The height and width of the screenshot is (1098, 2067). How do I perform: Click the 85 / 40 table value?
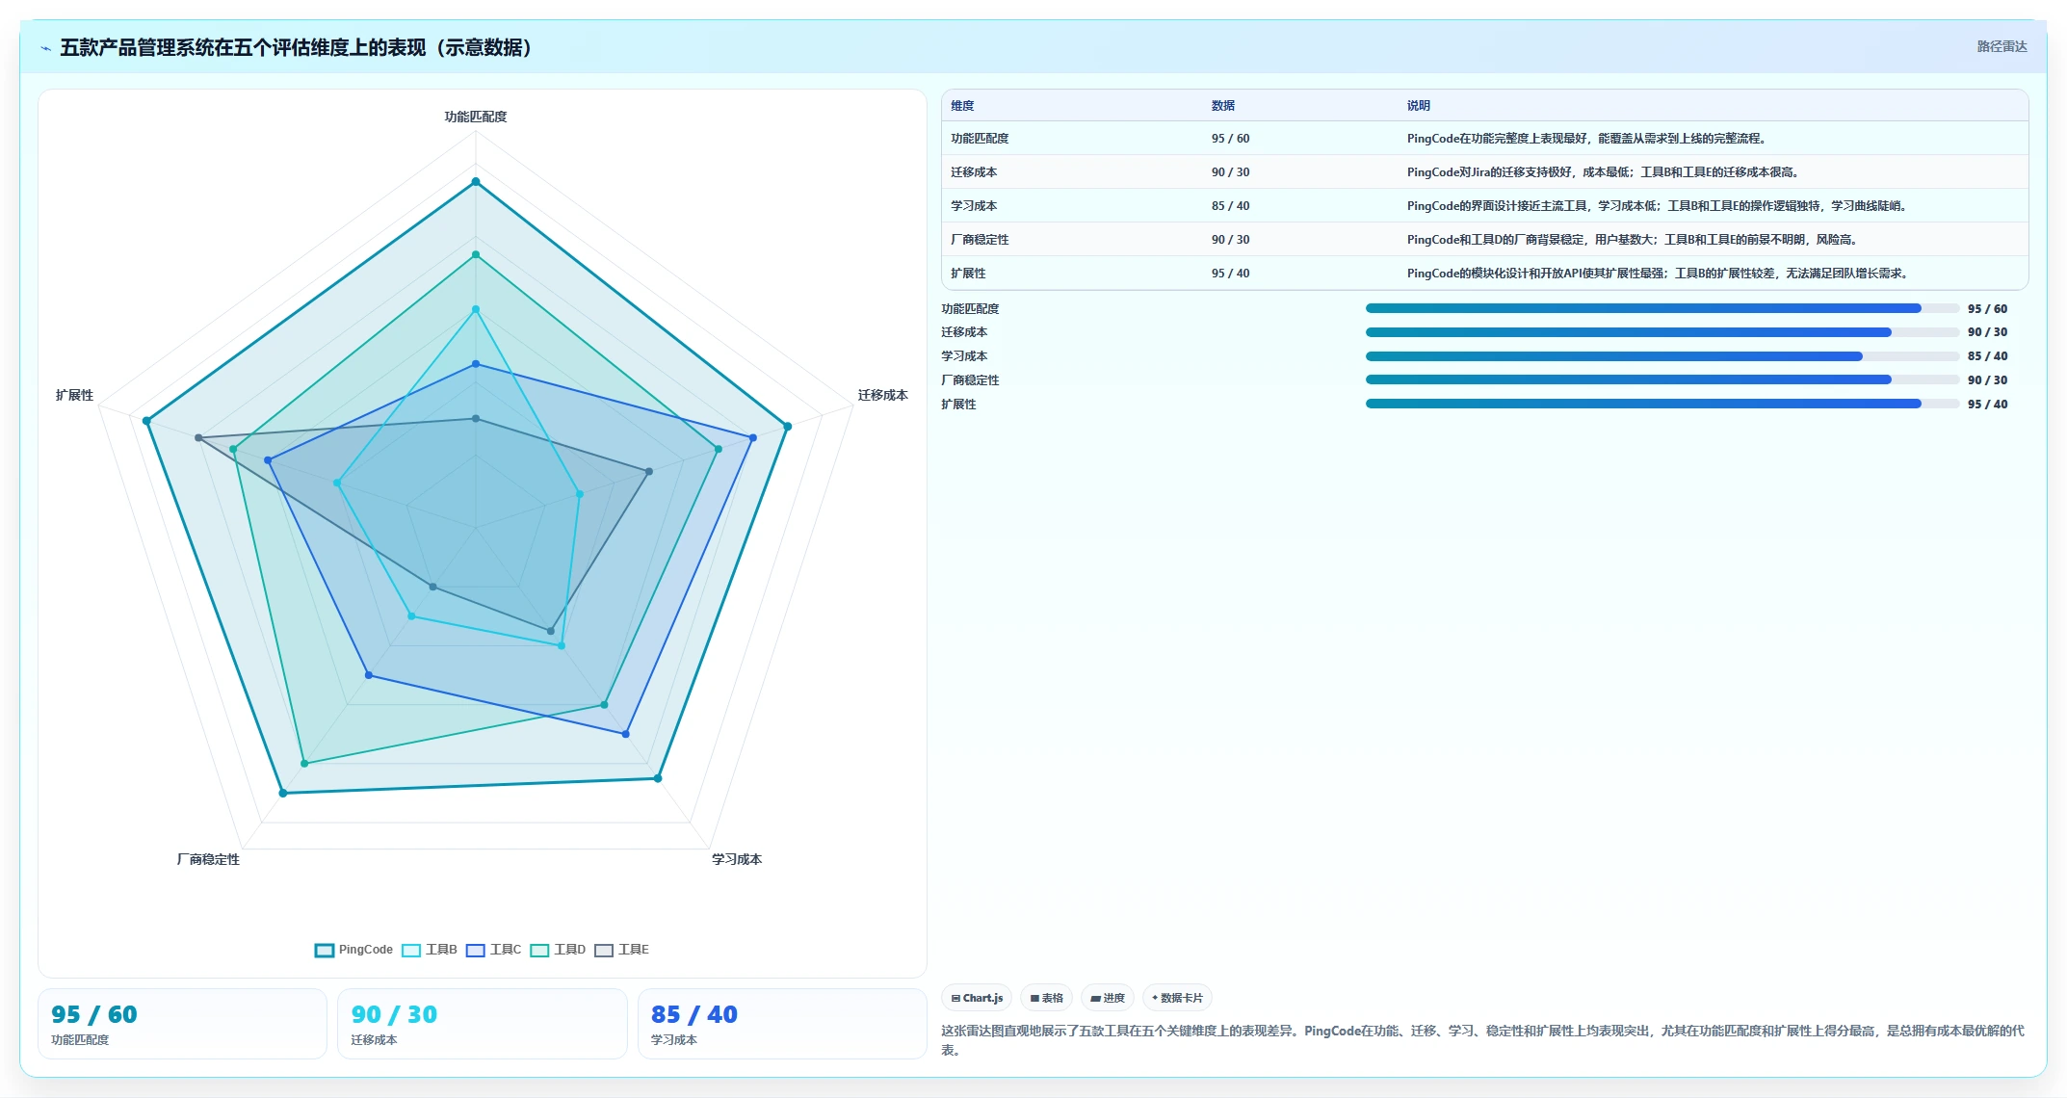tap(1230, 206)
